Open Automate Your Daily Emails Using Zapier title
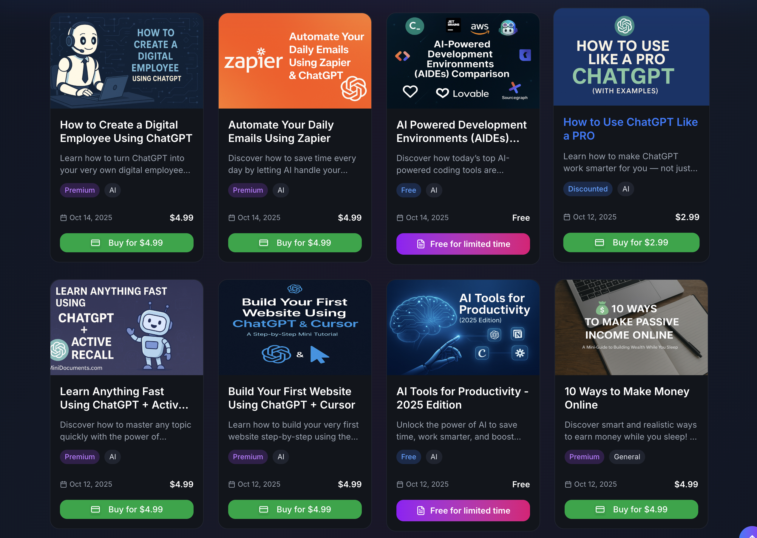The image size is (757, 538). click(281, 132)
